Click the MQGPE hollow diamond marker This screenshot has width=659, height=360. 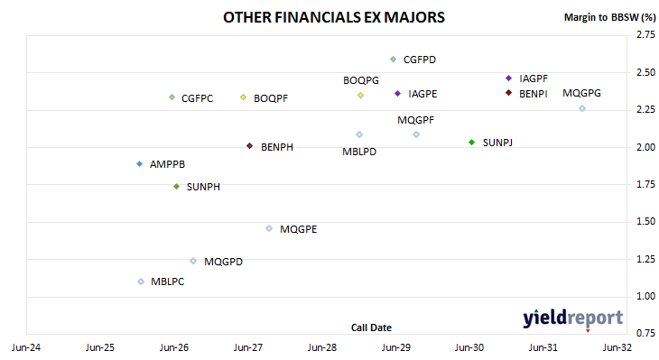269,228
